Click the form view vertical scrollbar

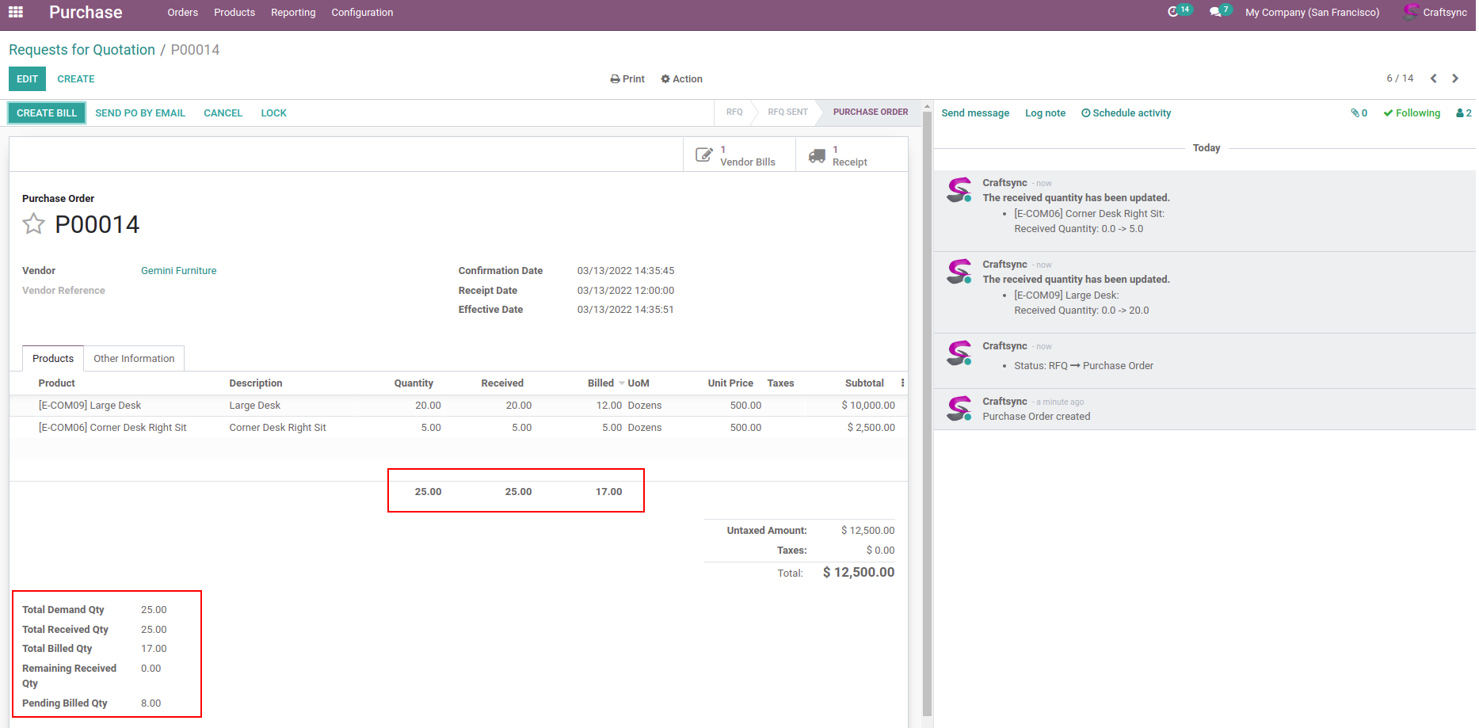pyautogui.click(x=928, y=396)
